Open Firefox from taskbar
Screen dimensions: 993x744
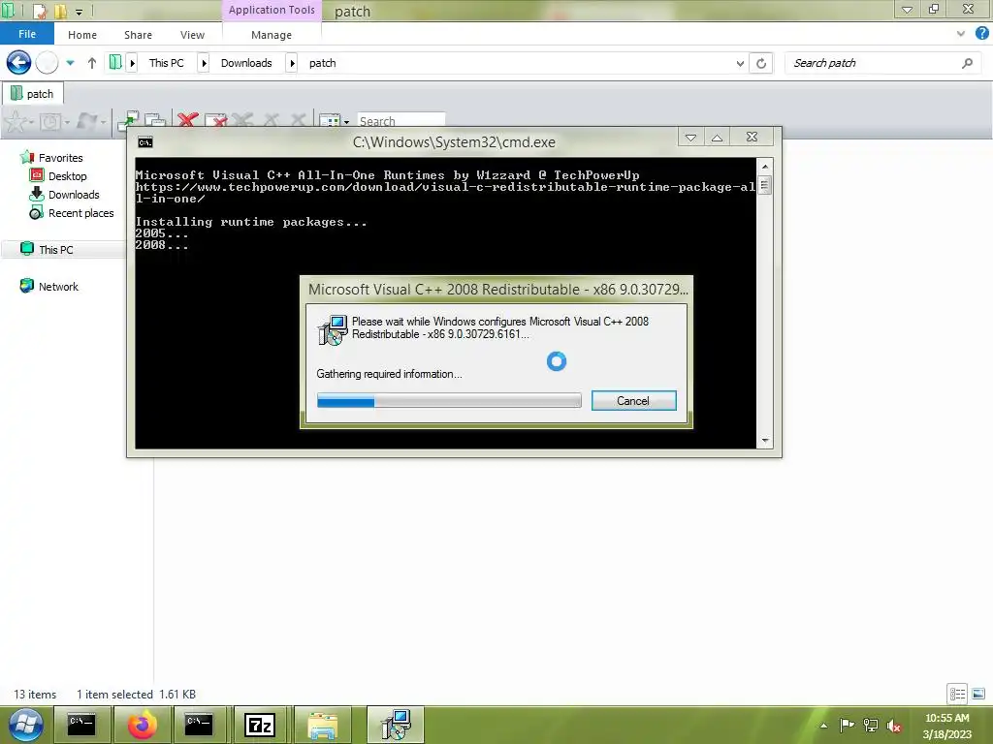[x=142, y=725]
